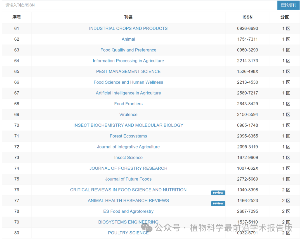Click the journal name/ISSN search input field

(139, 5)
